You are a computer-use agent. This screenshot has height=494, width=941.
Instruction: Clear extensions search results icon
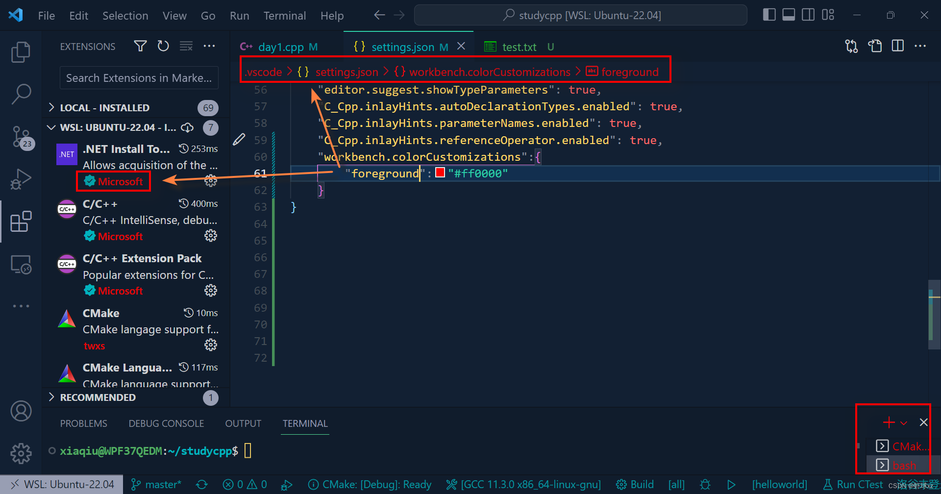pyautogui.click(x=186, y=46)
